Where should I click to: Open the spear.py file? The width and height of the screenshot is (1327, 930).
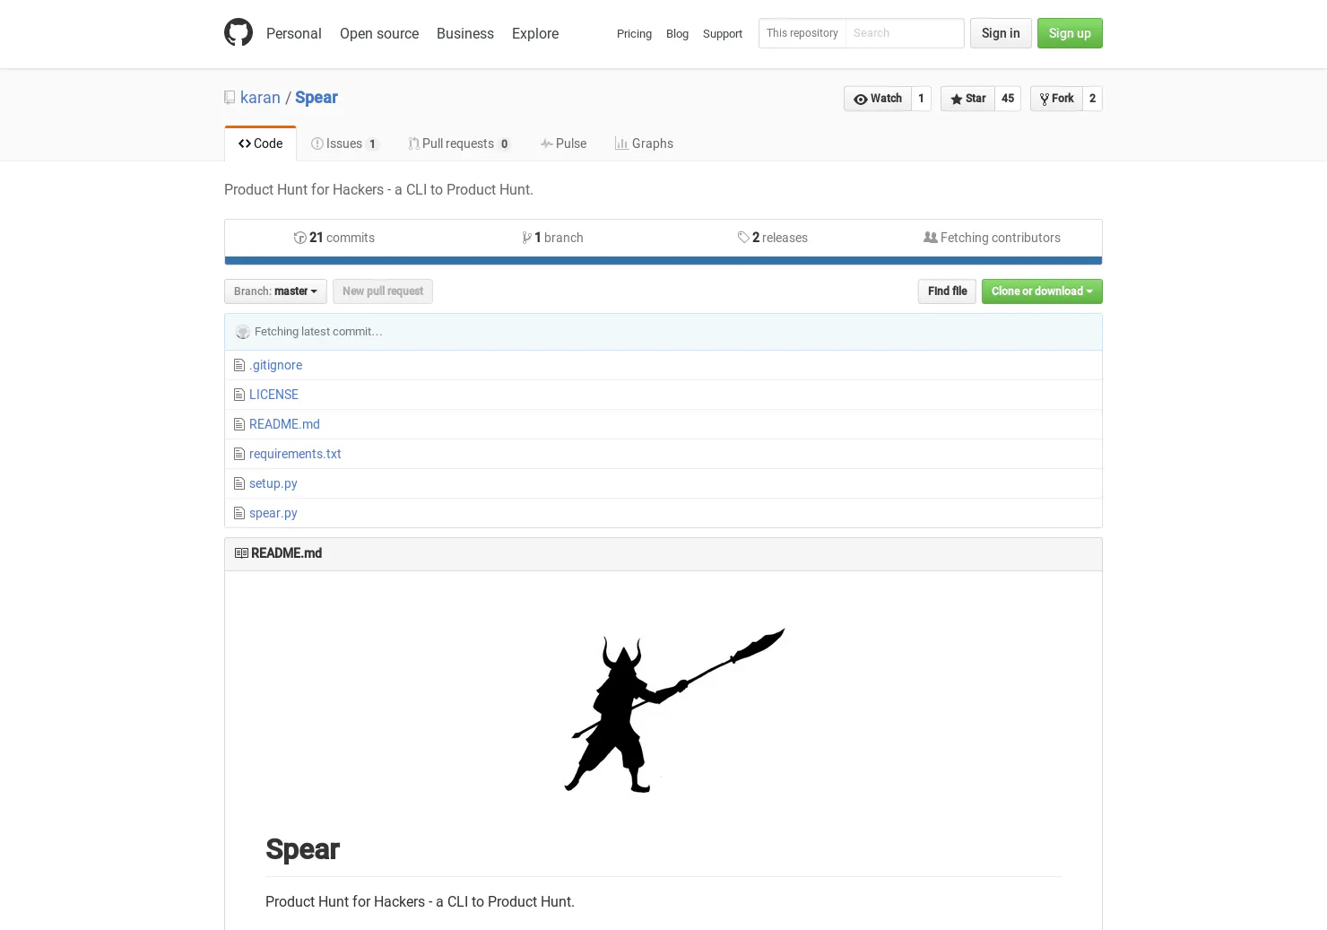click(x=273, y=513)
